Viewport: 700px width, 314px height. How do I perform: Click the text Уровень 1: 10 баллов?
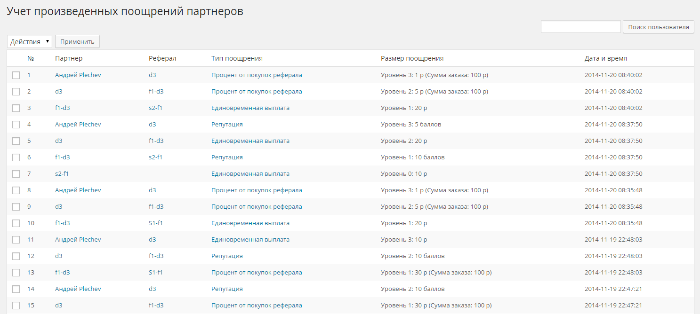(412, 157)
